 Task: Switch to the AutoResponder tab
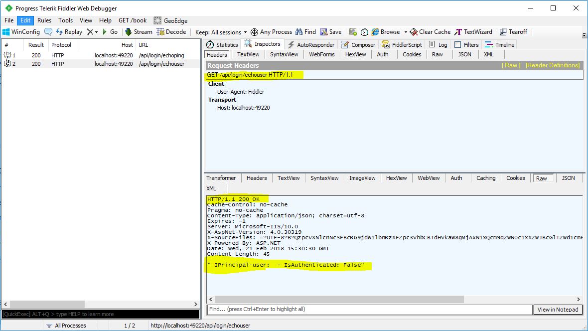[311, 45]
